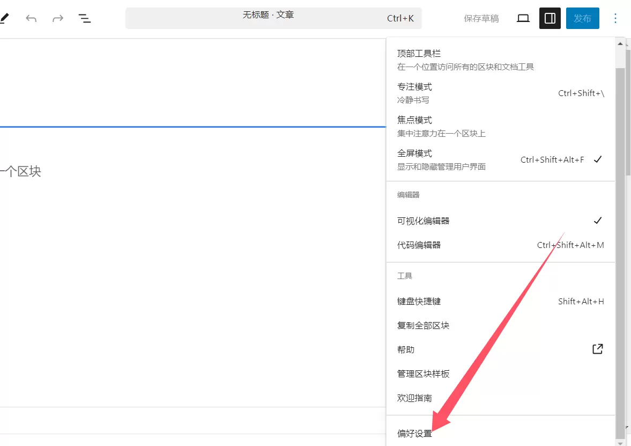Click 保存草稿 save draft
Image resolution: width=631 pixels, height=446 pixels.
(x=481, y=18)
